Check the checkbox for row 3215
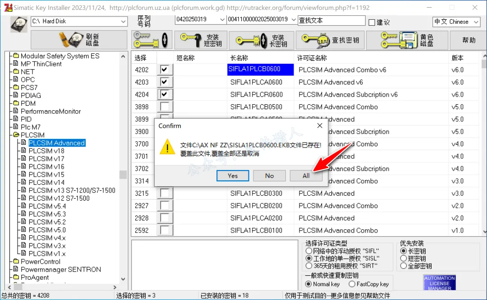 click(165, 193)
